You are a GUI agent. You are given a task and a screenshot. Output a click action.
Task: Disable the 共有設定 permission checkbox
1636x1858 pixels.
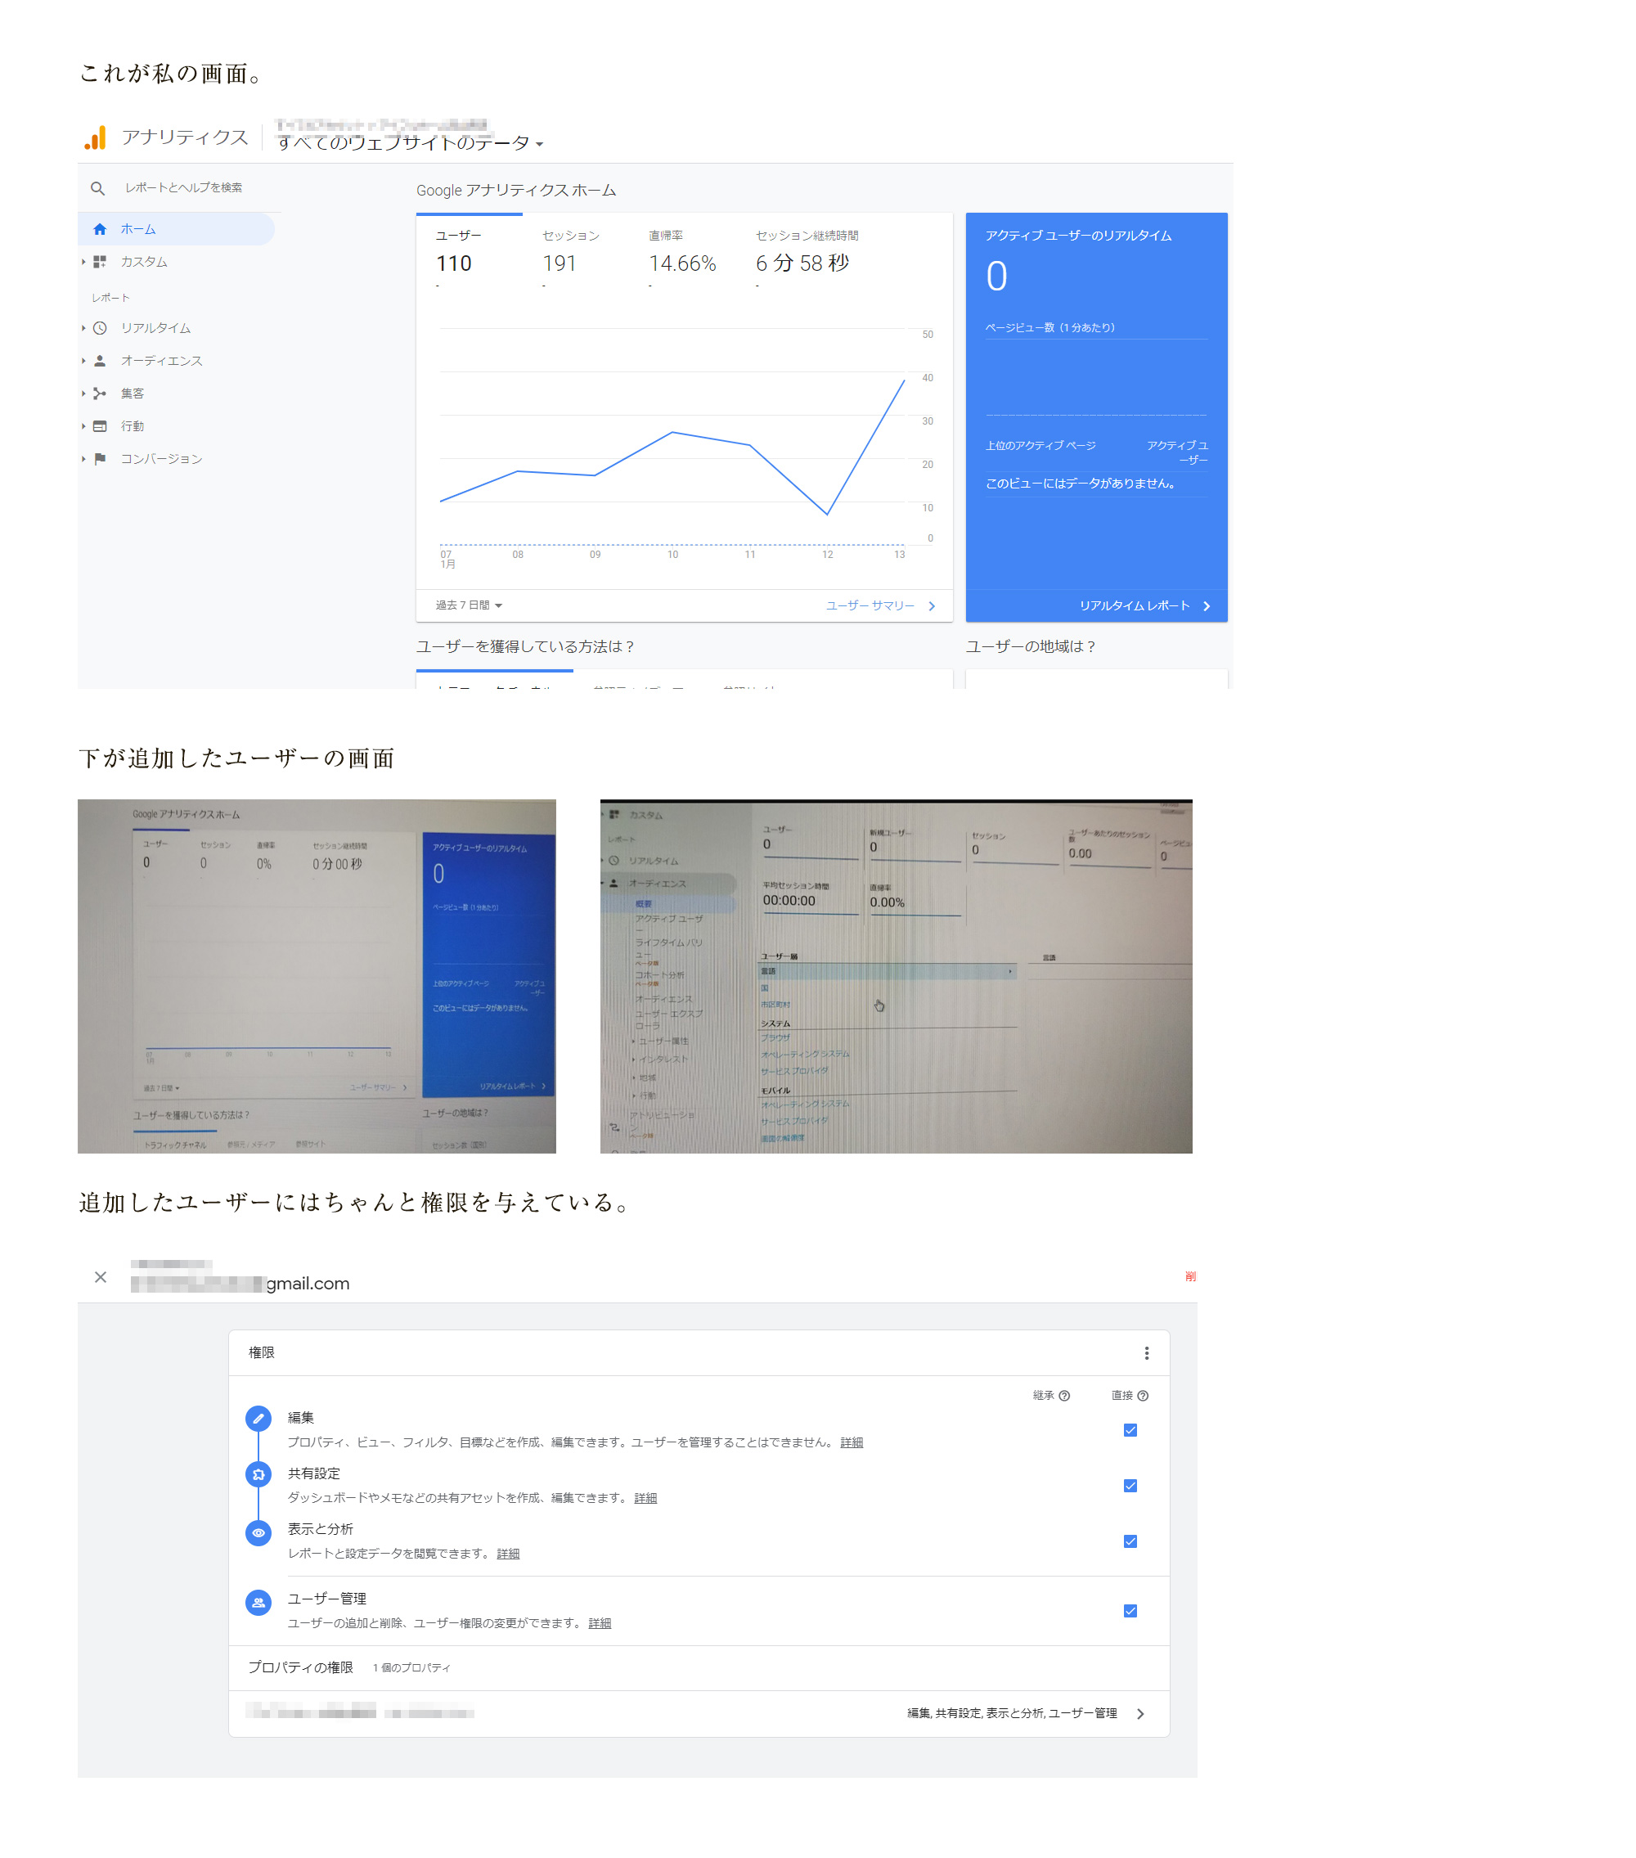(1130, 1485)
